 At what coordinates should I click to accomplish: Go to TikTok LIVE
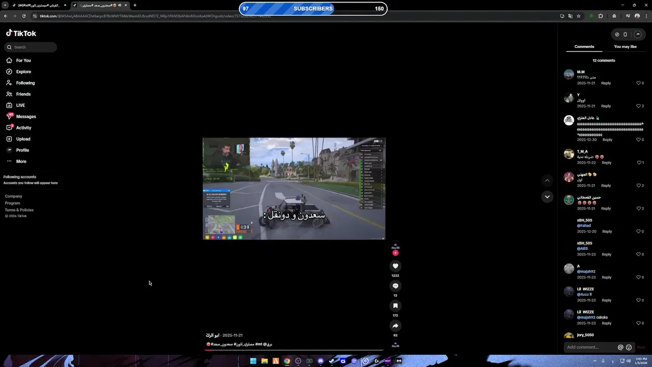[x=16, y=106]
